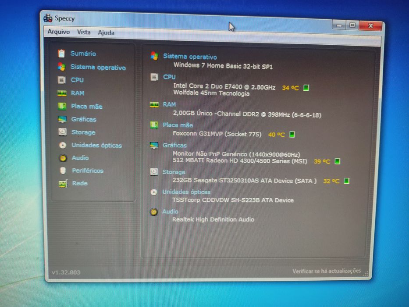Click graphics temperature value 39 °C

[x=322, y=161]
